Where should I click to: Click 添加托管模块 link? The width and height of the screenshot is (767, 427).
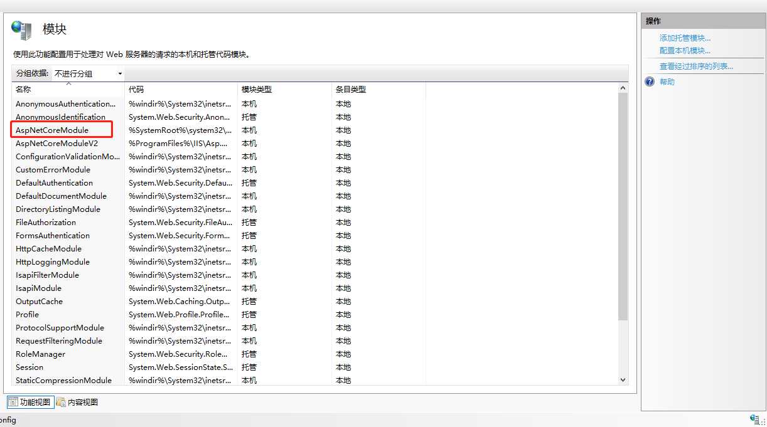click(685, 38)
